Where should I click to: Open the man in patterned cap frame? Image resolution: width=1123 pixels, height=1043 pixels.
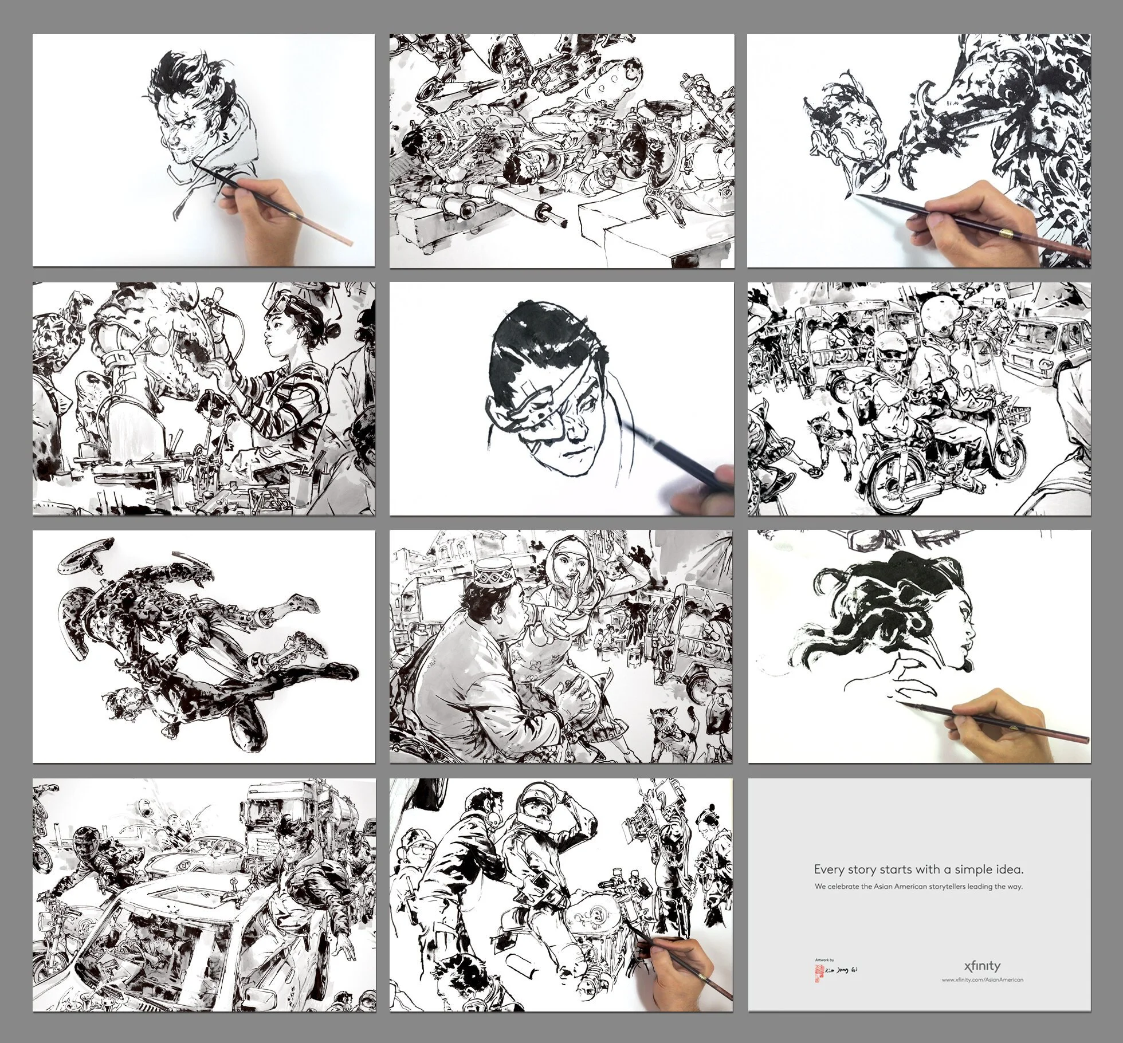pos(561,646)
